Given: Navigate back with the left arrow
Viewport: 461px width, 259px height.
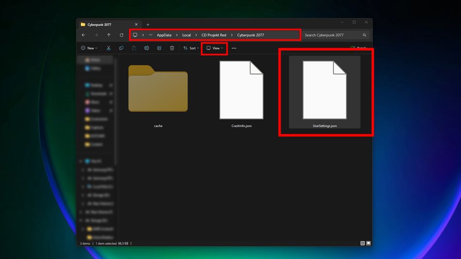Looking at the screenshot, I should click(83, 35).
